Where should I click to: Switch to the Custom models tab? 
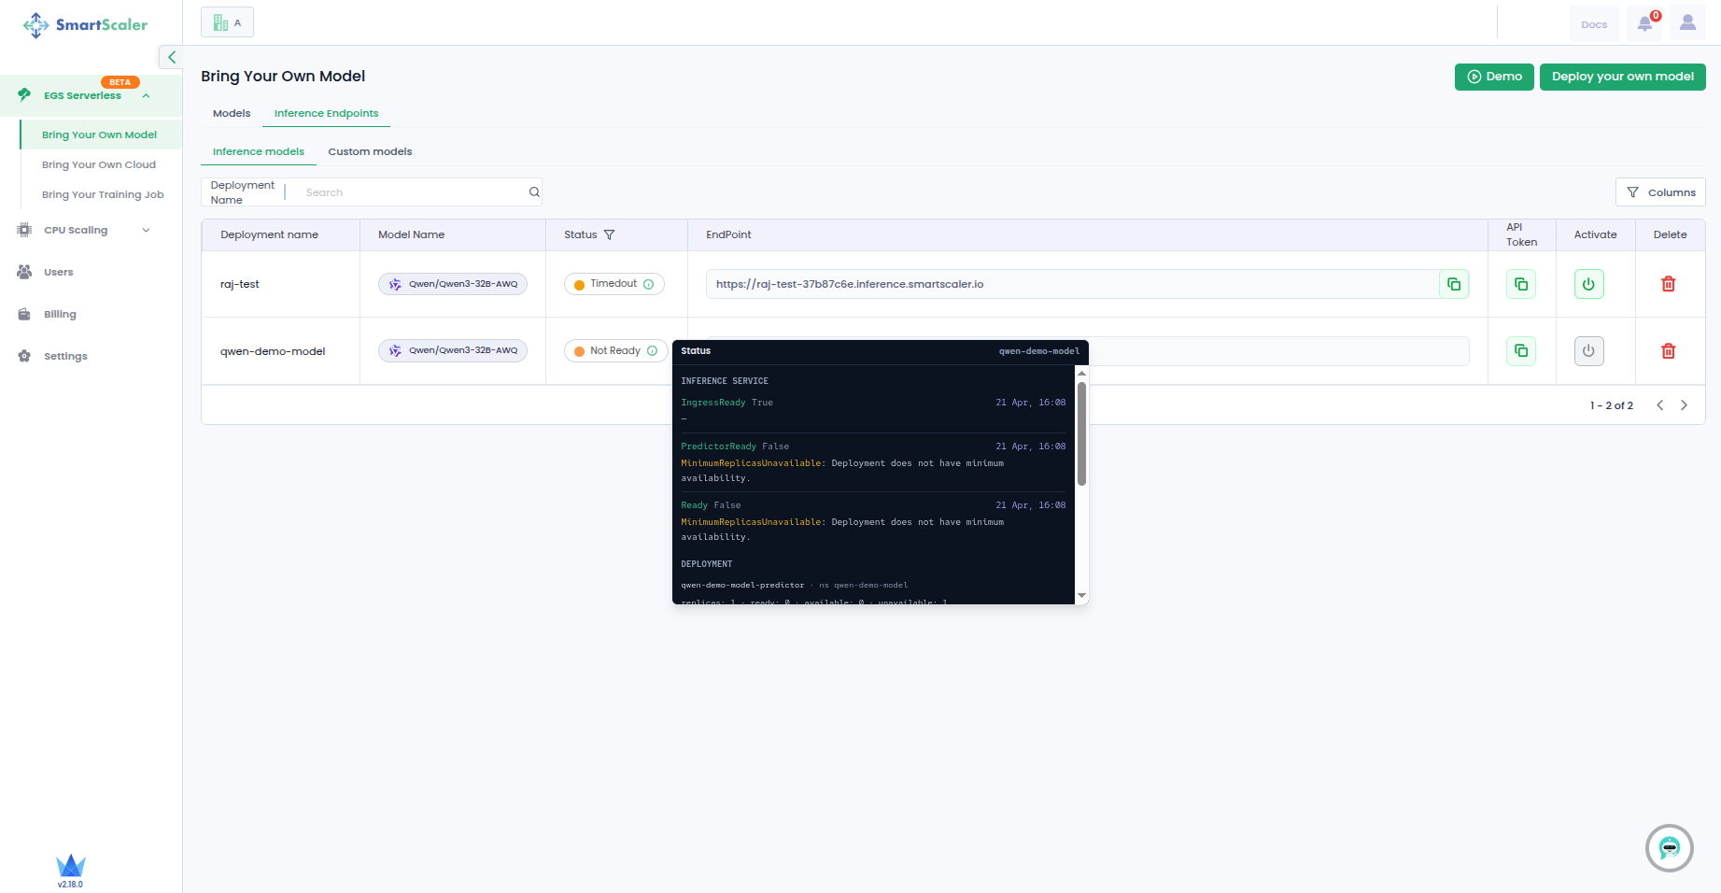[x=370, y=151]
